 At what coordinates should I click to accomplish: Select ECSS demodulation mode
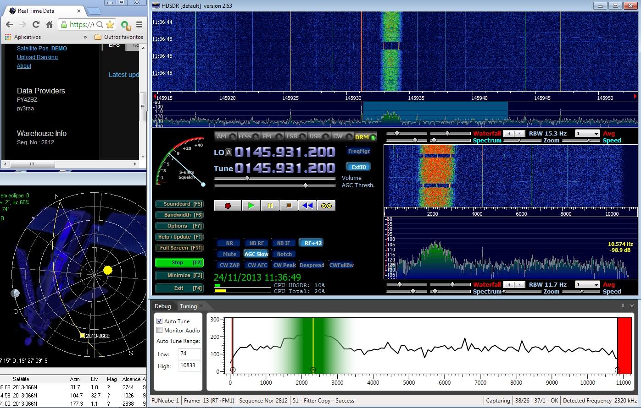[249, 136]
